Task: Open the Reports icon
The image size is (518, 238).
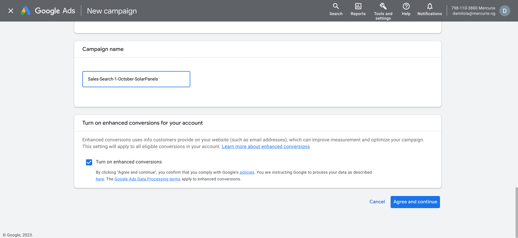Action: pos(358,6)
